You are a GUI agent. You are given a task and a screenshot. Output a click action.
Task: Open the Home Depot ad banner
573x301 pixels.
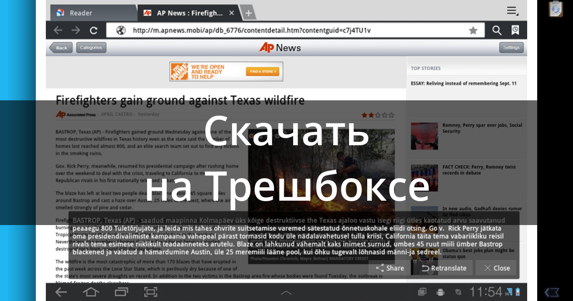(x=226, y=72)
